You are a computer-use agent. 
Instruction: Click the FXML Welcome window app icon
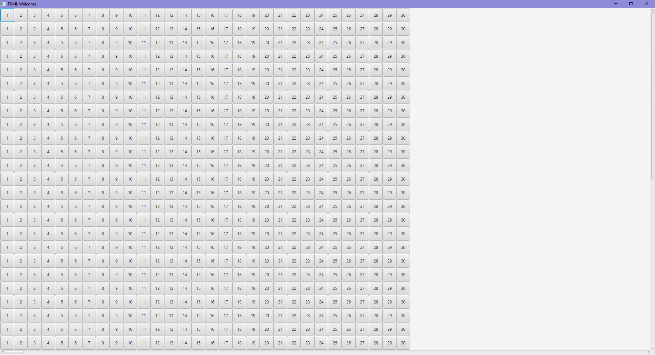point(3,4)
